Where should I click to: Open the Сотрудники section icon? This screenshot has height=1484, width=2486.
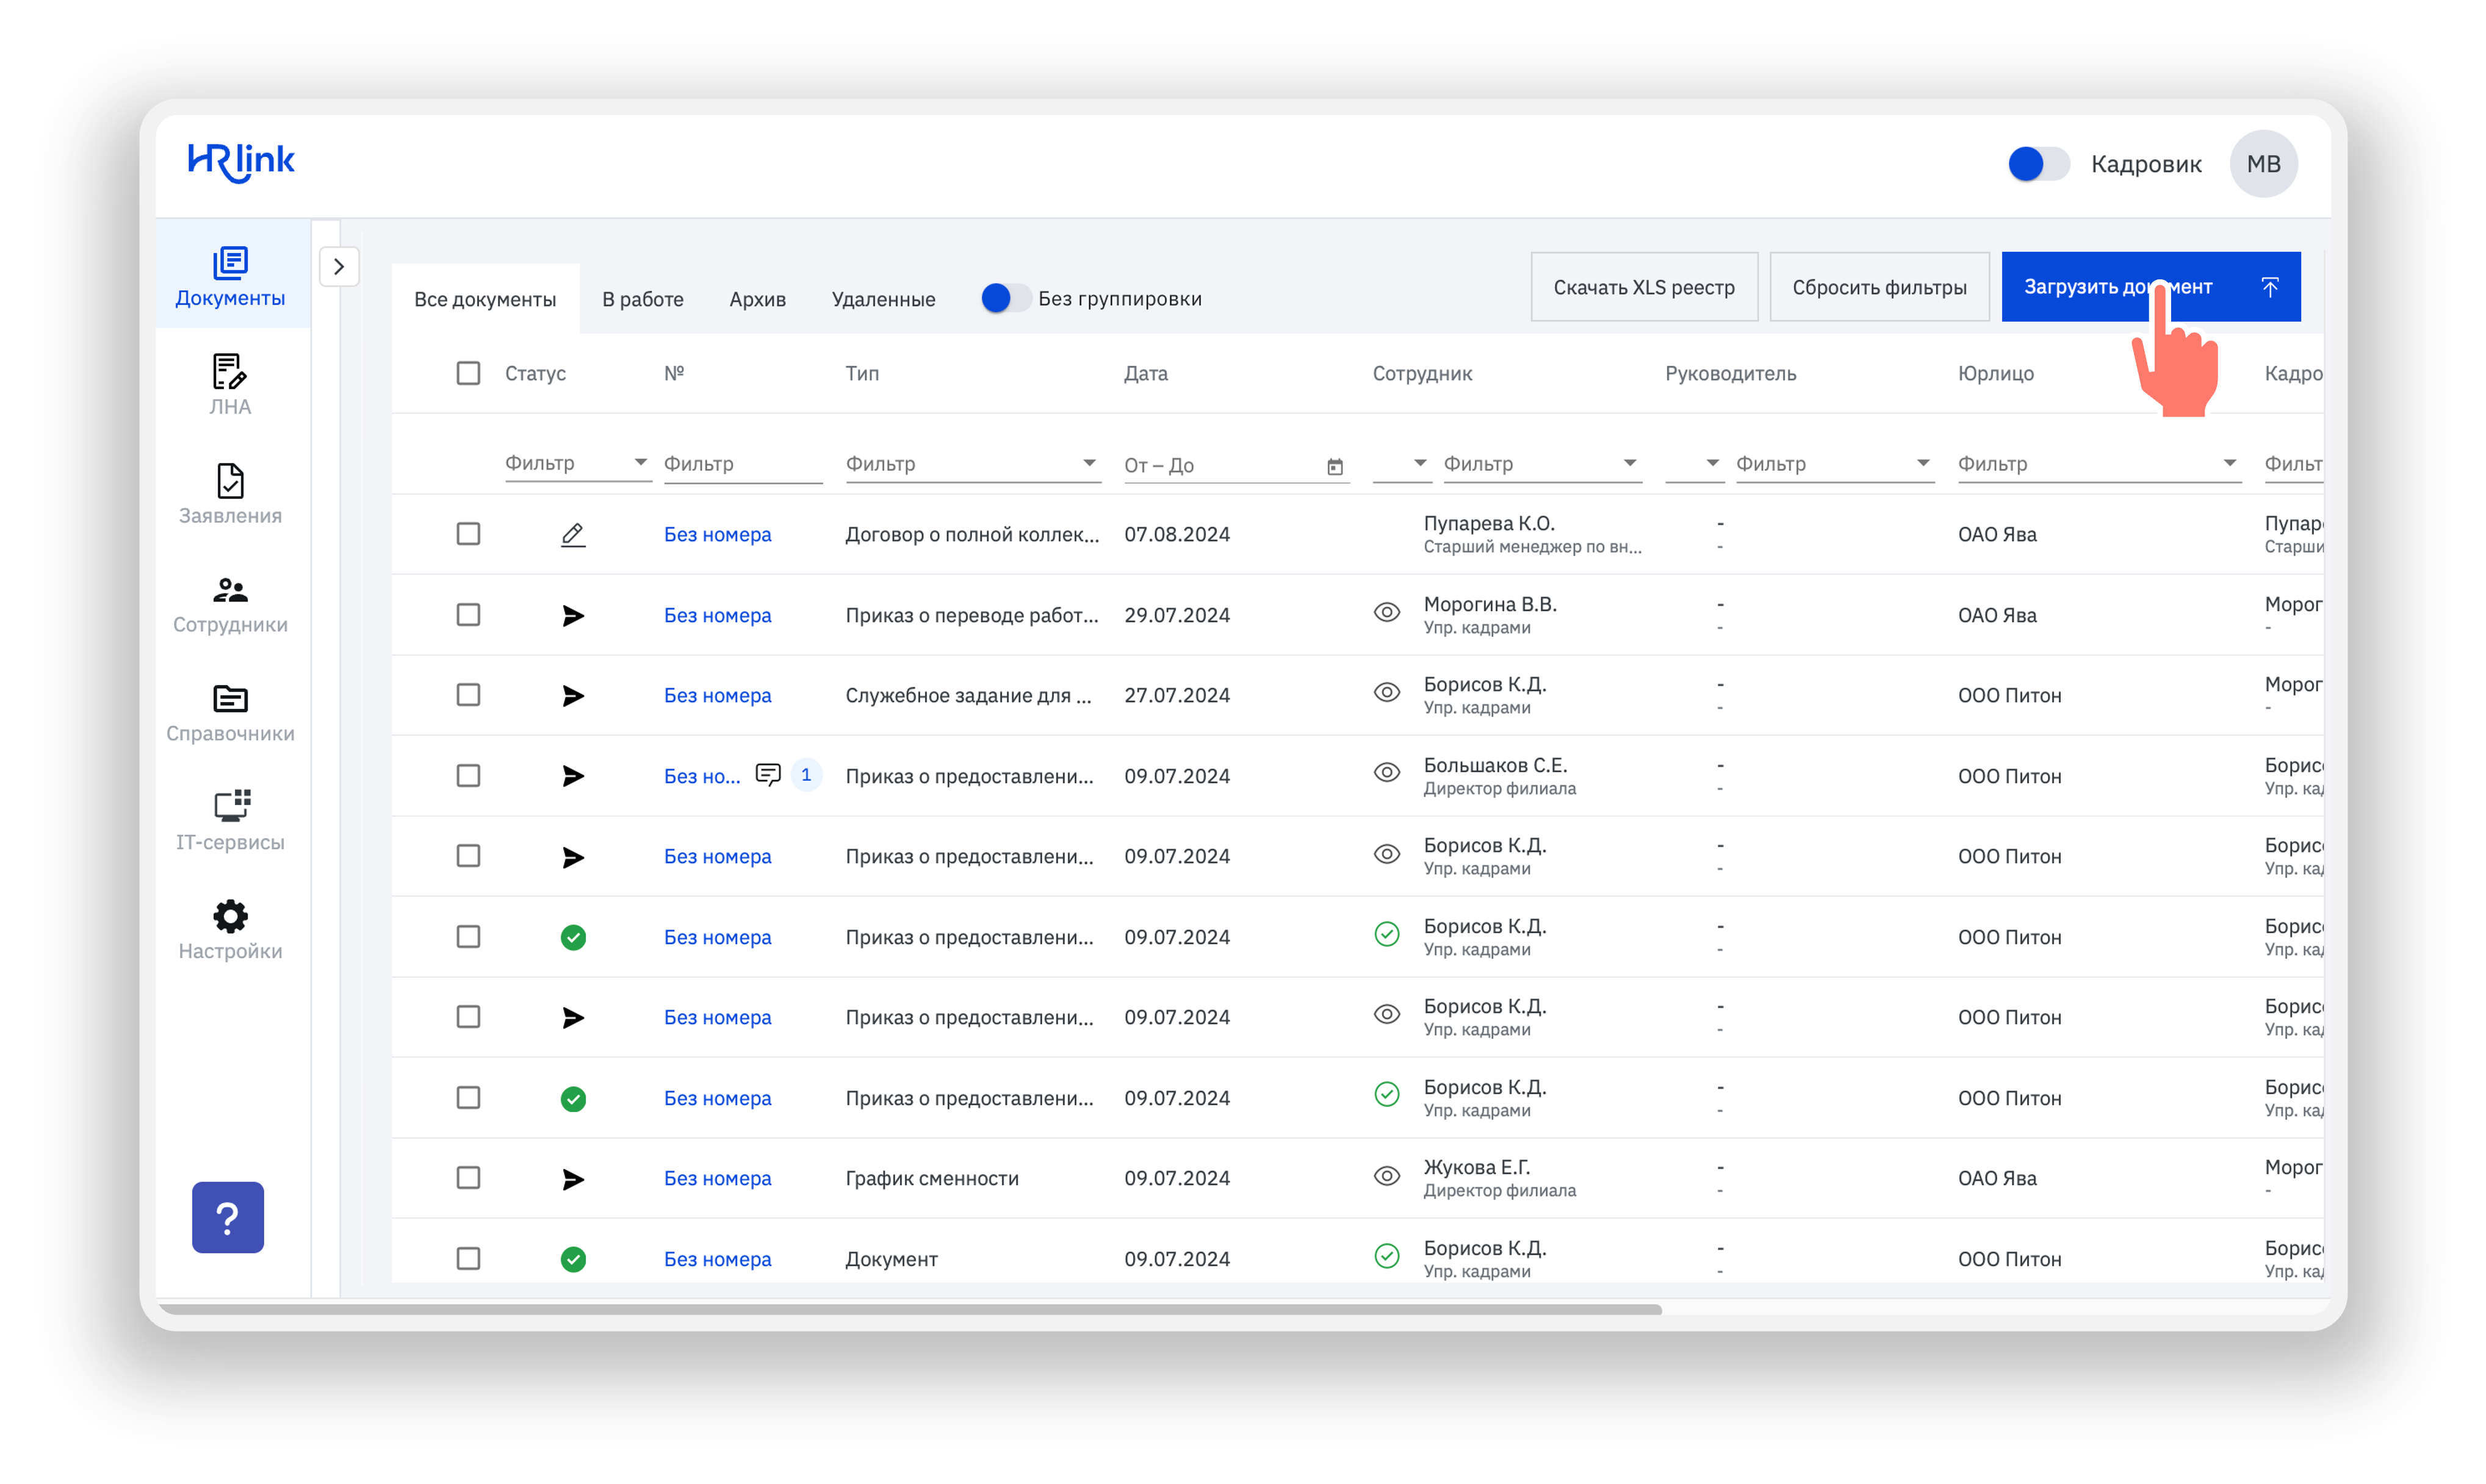(230, 590)
